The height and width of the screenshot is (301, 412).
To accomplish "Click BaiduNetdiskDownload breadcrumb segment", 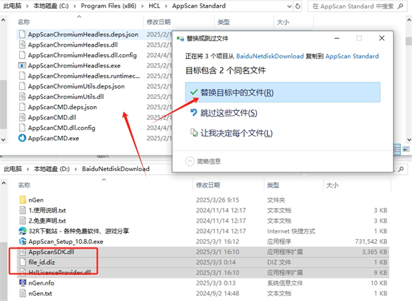I will point(115,169).
